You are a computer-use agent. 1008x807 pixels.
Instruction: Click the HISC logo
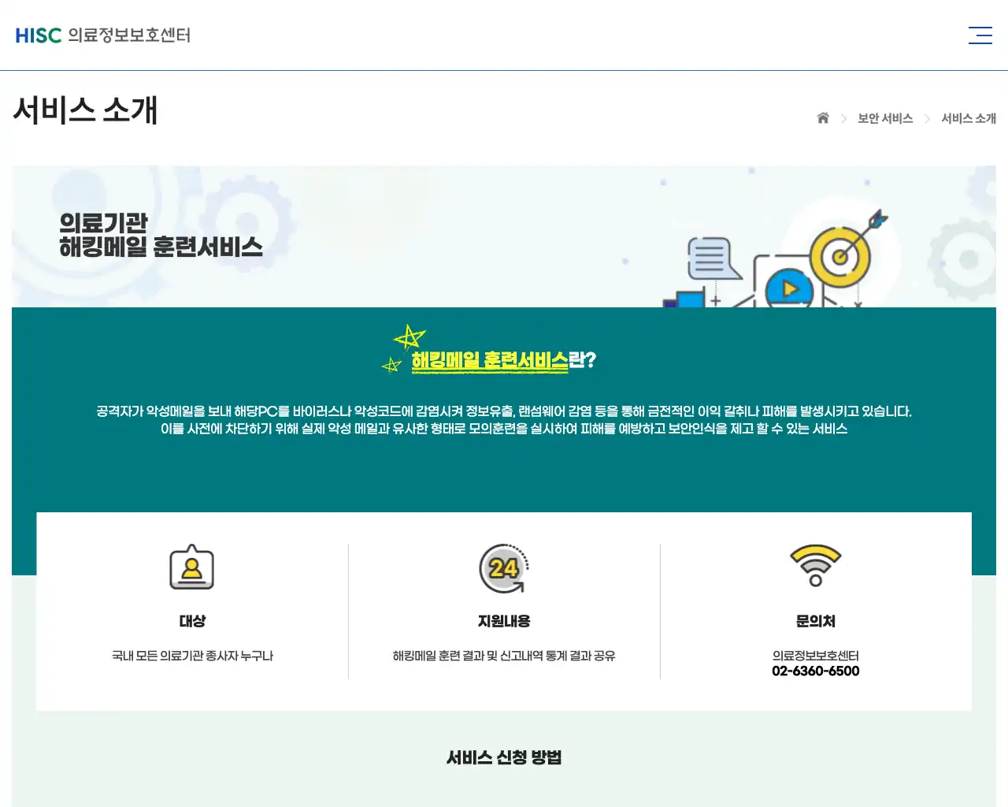[38, 35]
